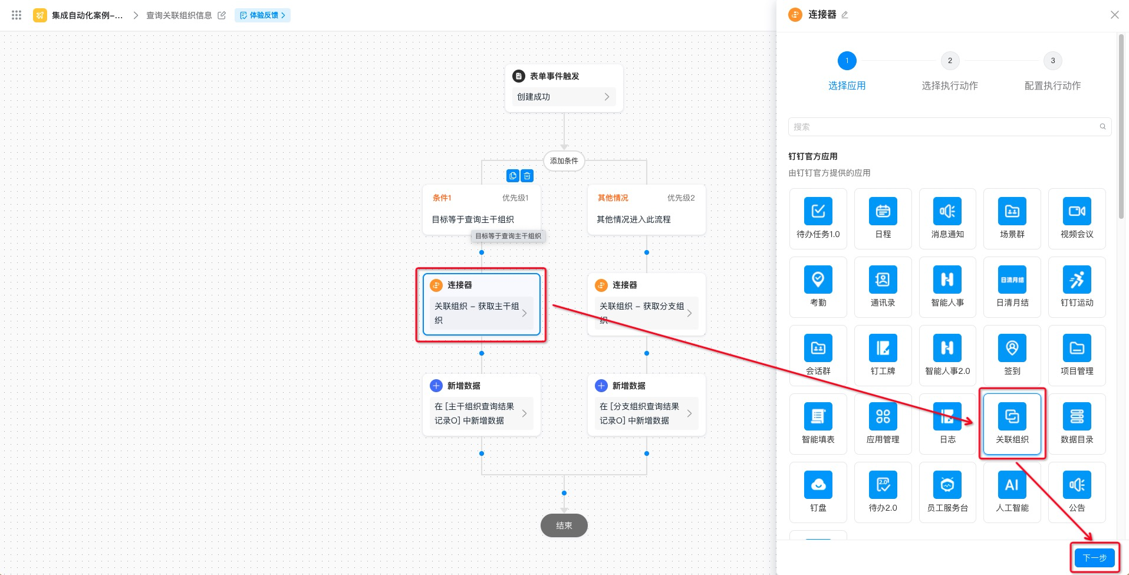Add a node above the 结束 node
The image size is (1129, 575).
coord(564,493)
